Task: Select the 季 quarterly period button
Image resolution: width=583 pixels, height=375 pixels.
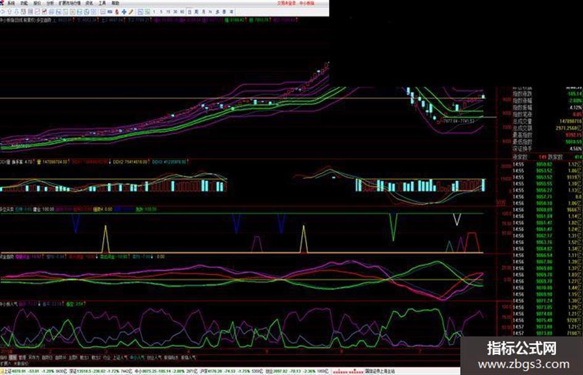Action: coord(225,12)
